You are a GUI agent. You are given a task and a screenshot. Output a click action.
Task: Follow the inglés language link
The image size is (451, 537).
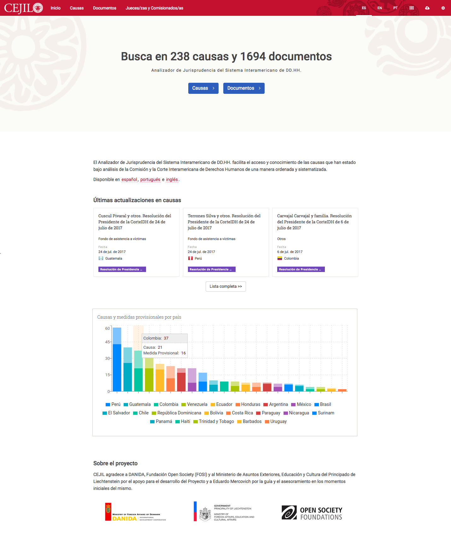pos(172,179)
